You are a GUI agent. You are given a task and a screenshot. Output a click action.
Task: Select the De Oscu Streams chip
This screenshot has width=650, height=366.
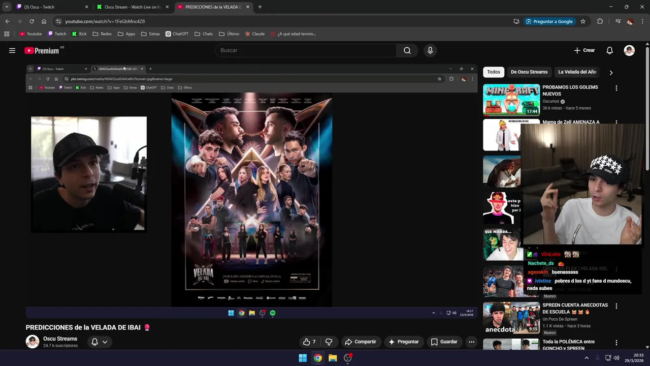[x=529, y=72]
